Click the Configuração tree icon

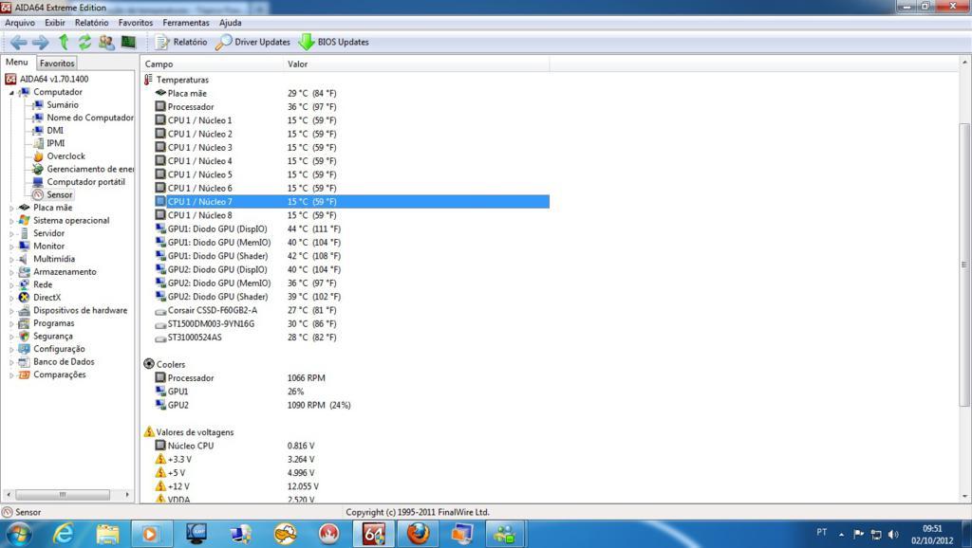click(x=24, y=349)
